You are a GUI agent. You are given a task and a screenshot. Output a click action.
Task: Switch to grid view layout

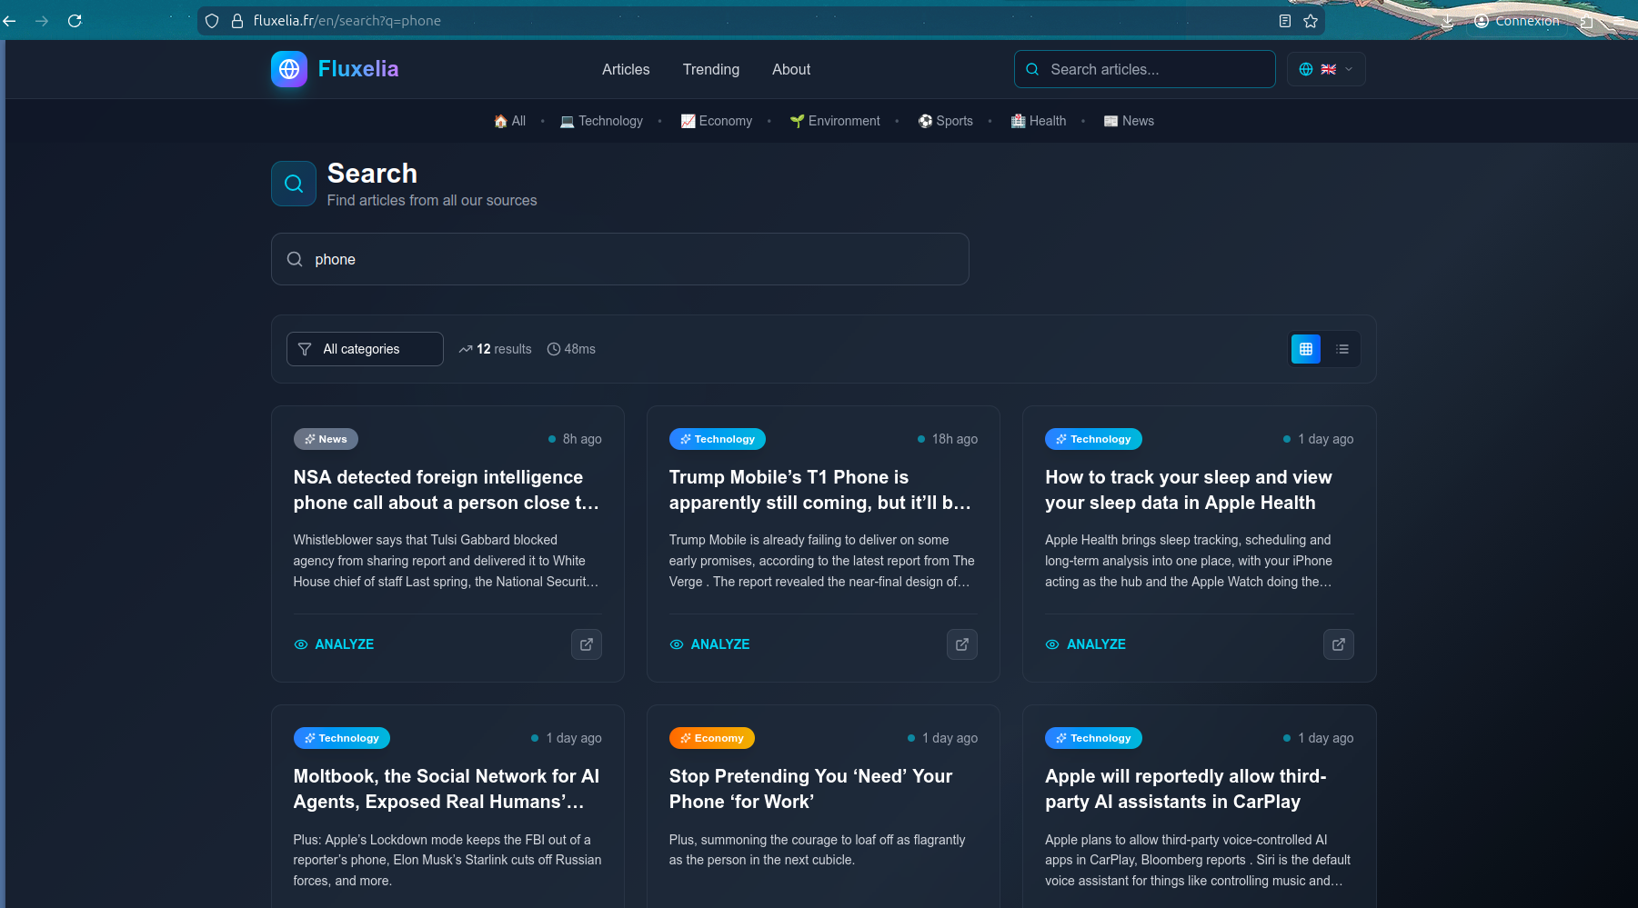1306,349
